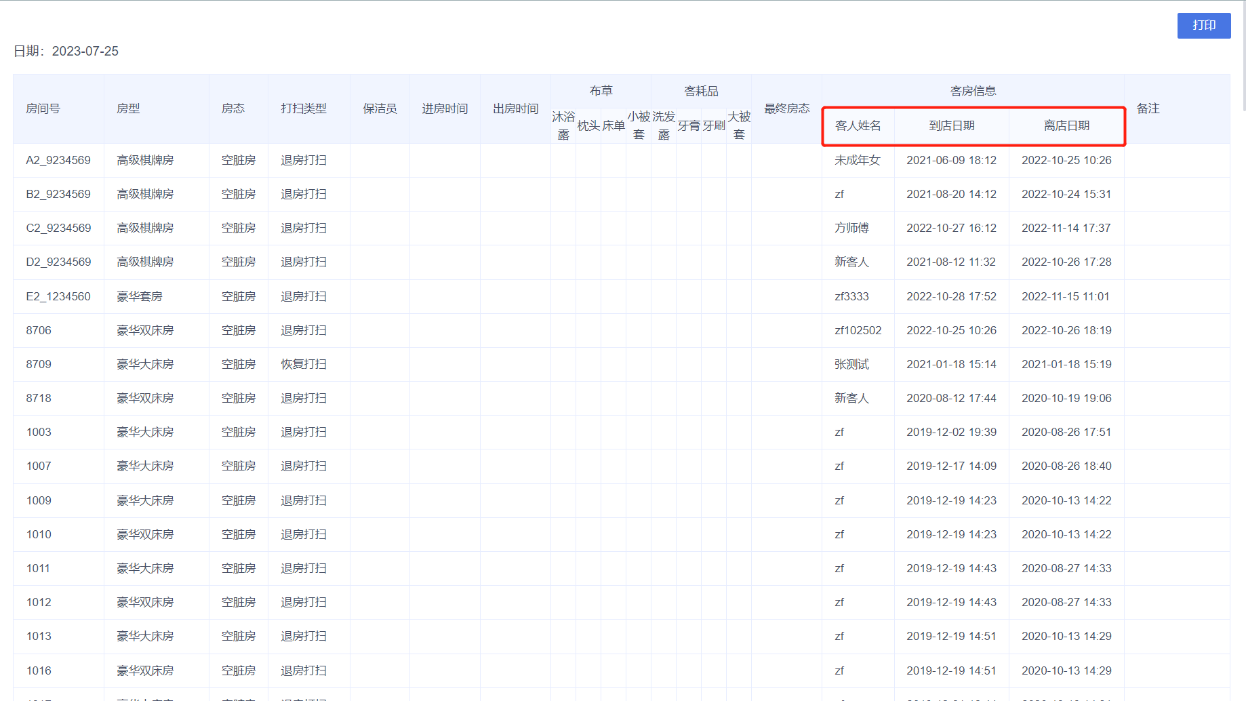Select room number D2_9234569

point(58,262)
